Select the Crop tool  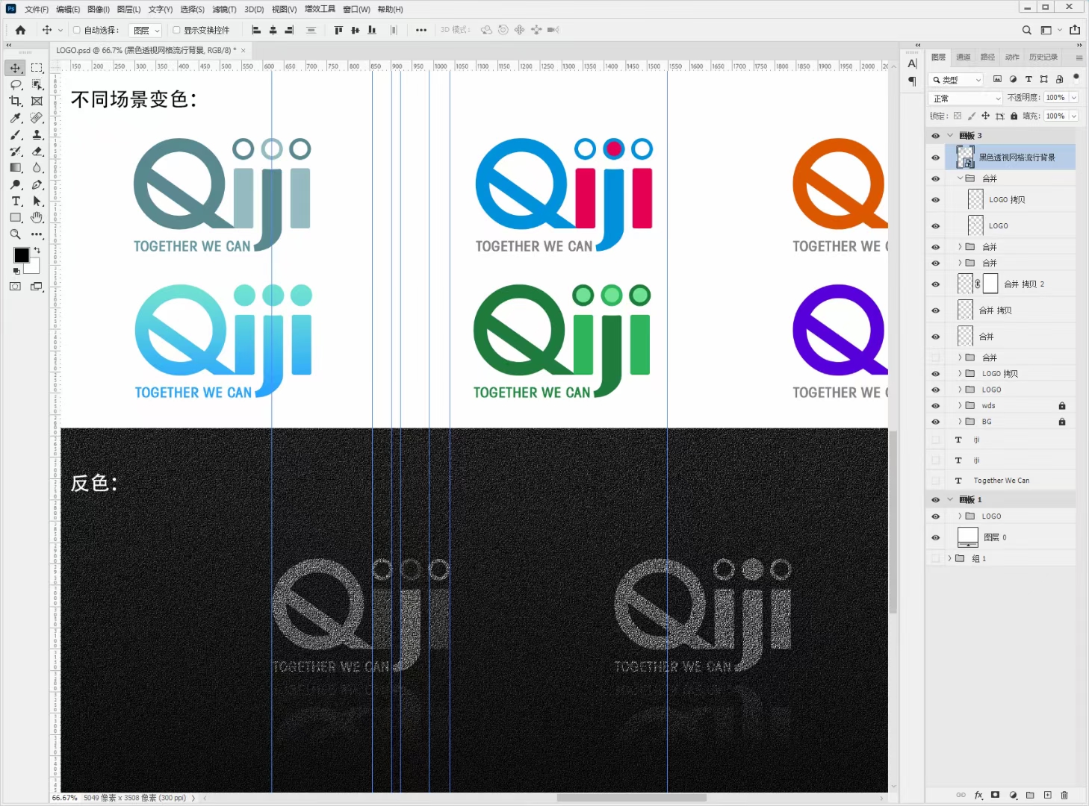15,101
